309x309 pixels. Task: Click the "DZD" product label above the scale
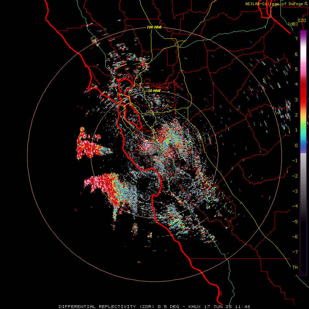pos(301,21)
